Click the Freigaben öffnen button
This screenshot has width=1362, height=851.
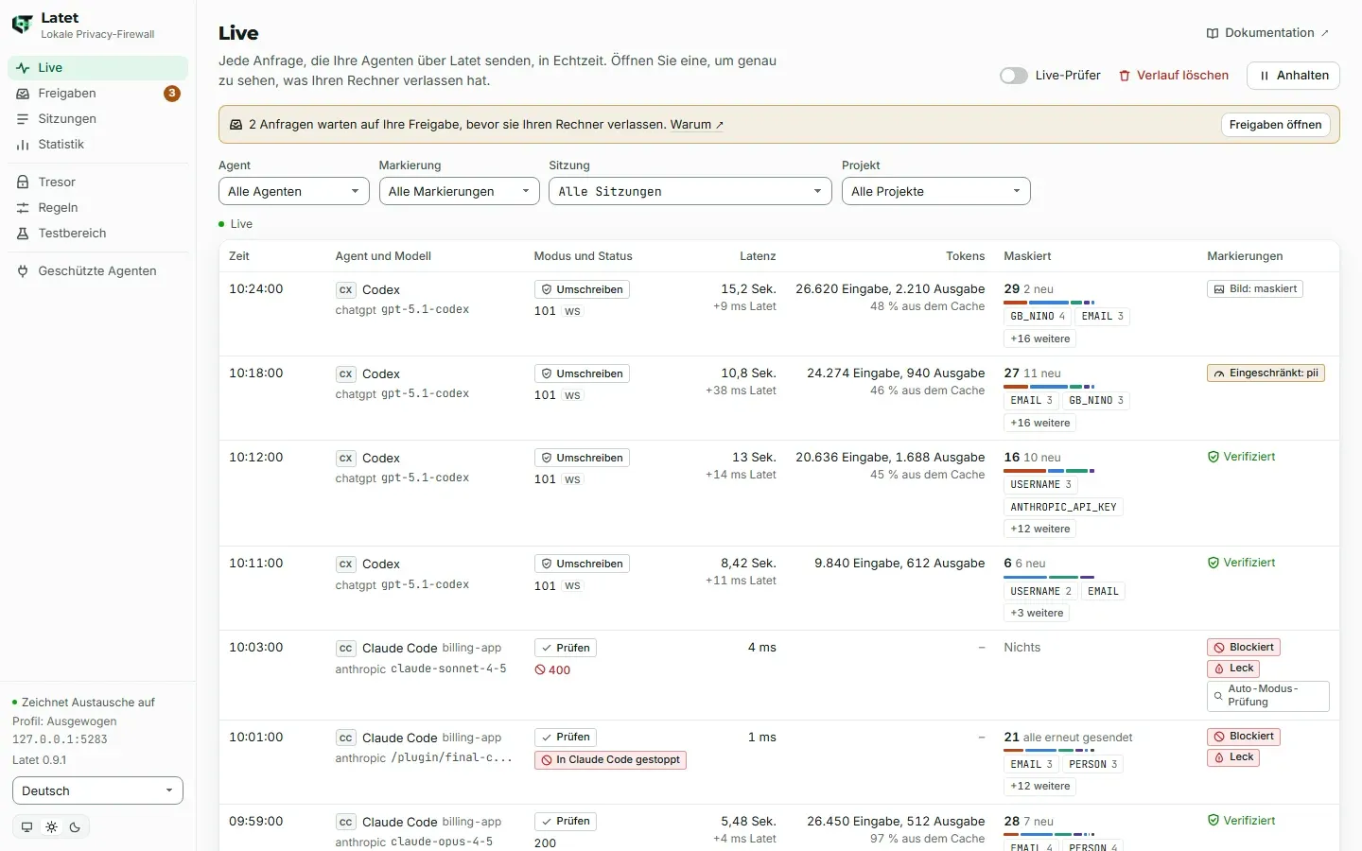pos(1276,125)
